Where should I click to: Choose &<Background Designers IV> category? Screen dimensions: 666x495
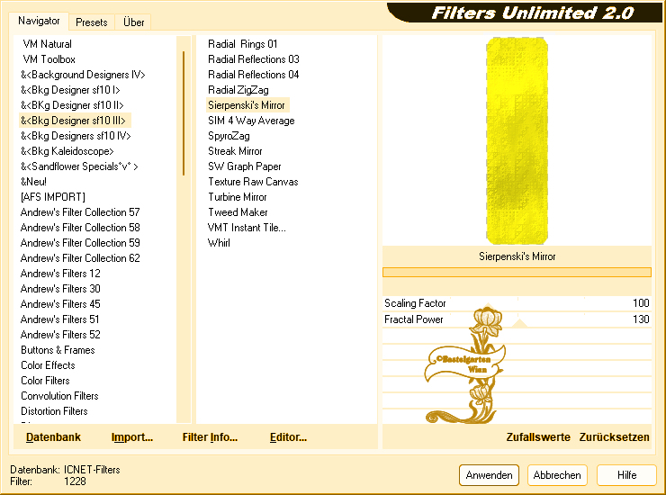point(83,75)
